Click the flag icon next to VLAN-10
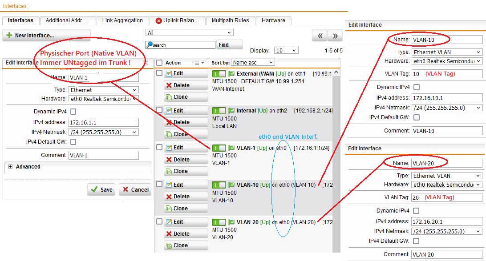Screen dimensions: 486x261 231,185
